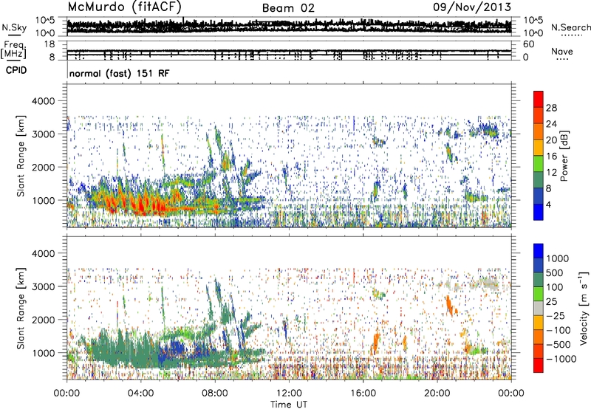The height and width of the screenshot is (409, 591).
Task: Click Slant Range [km] label of power panel
Action: 21,157
